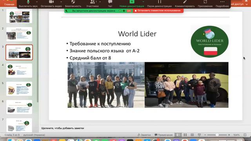This screenshot has width=251, height=141.
Task: Click shield icon in green sharing bar
Action: pos(124,11)
